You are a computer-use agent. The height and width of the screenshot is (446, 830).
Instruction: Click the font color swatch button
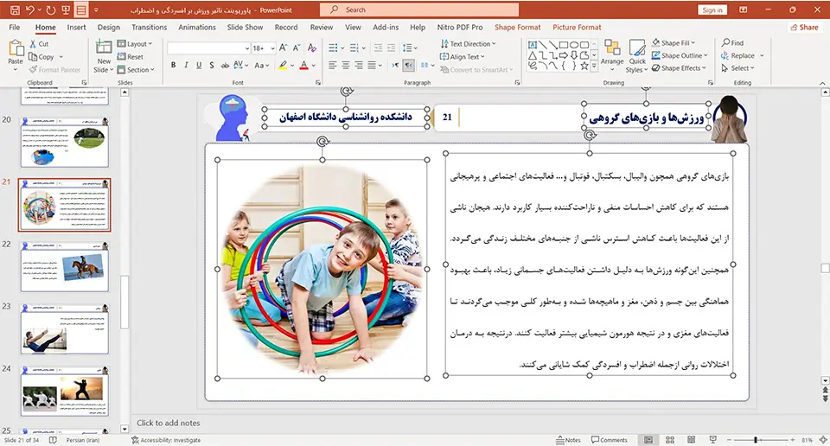point(303,65)
